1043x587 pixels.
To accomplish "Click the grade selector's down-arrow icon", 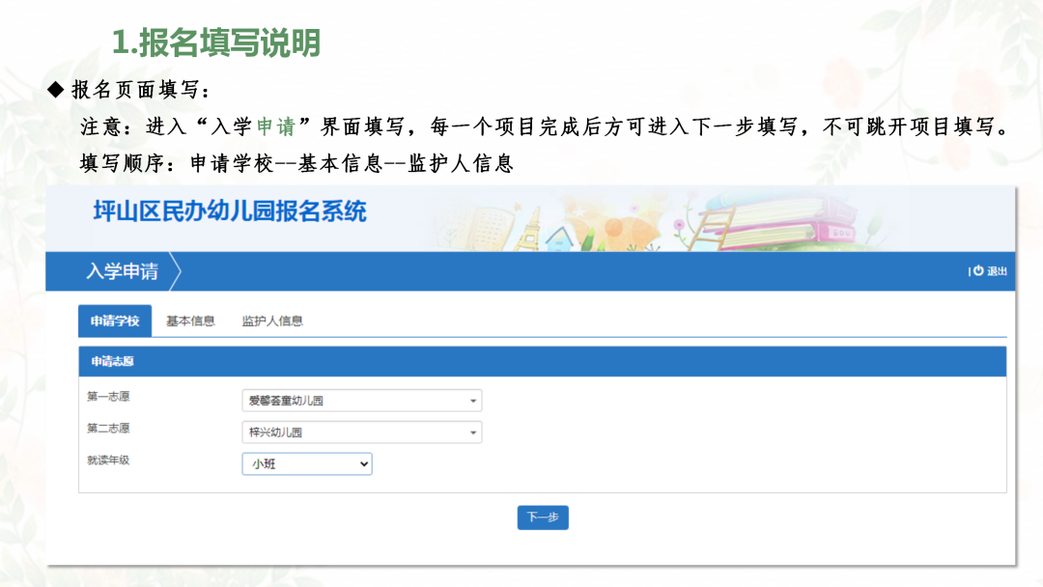I will [x=364, y=463].
